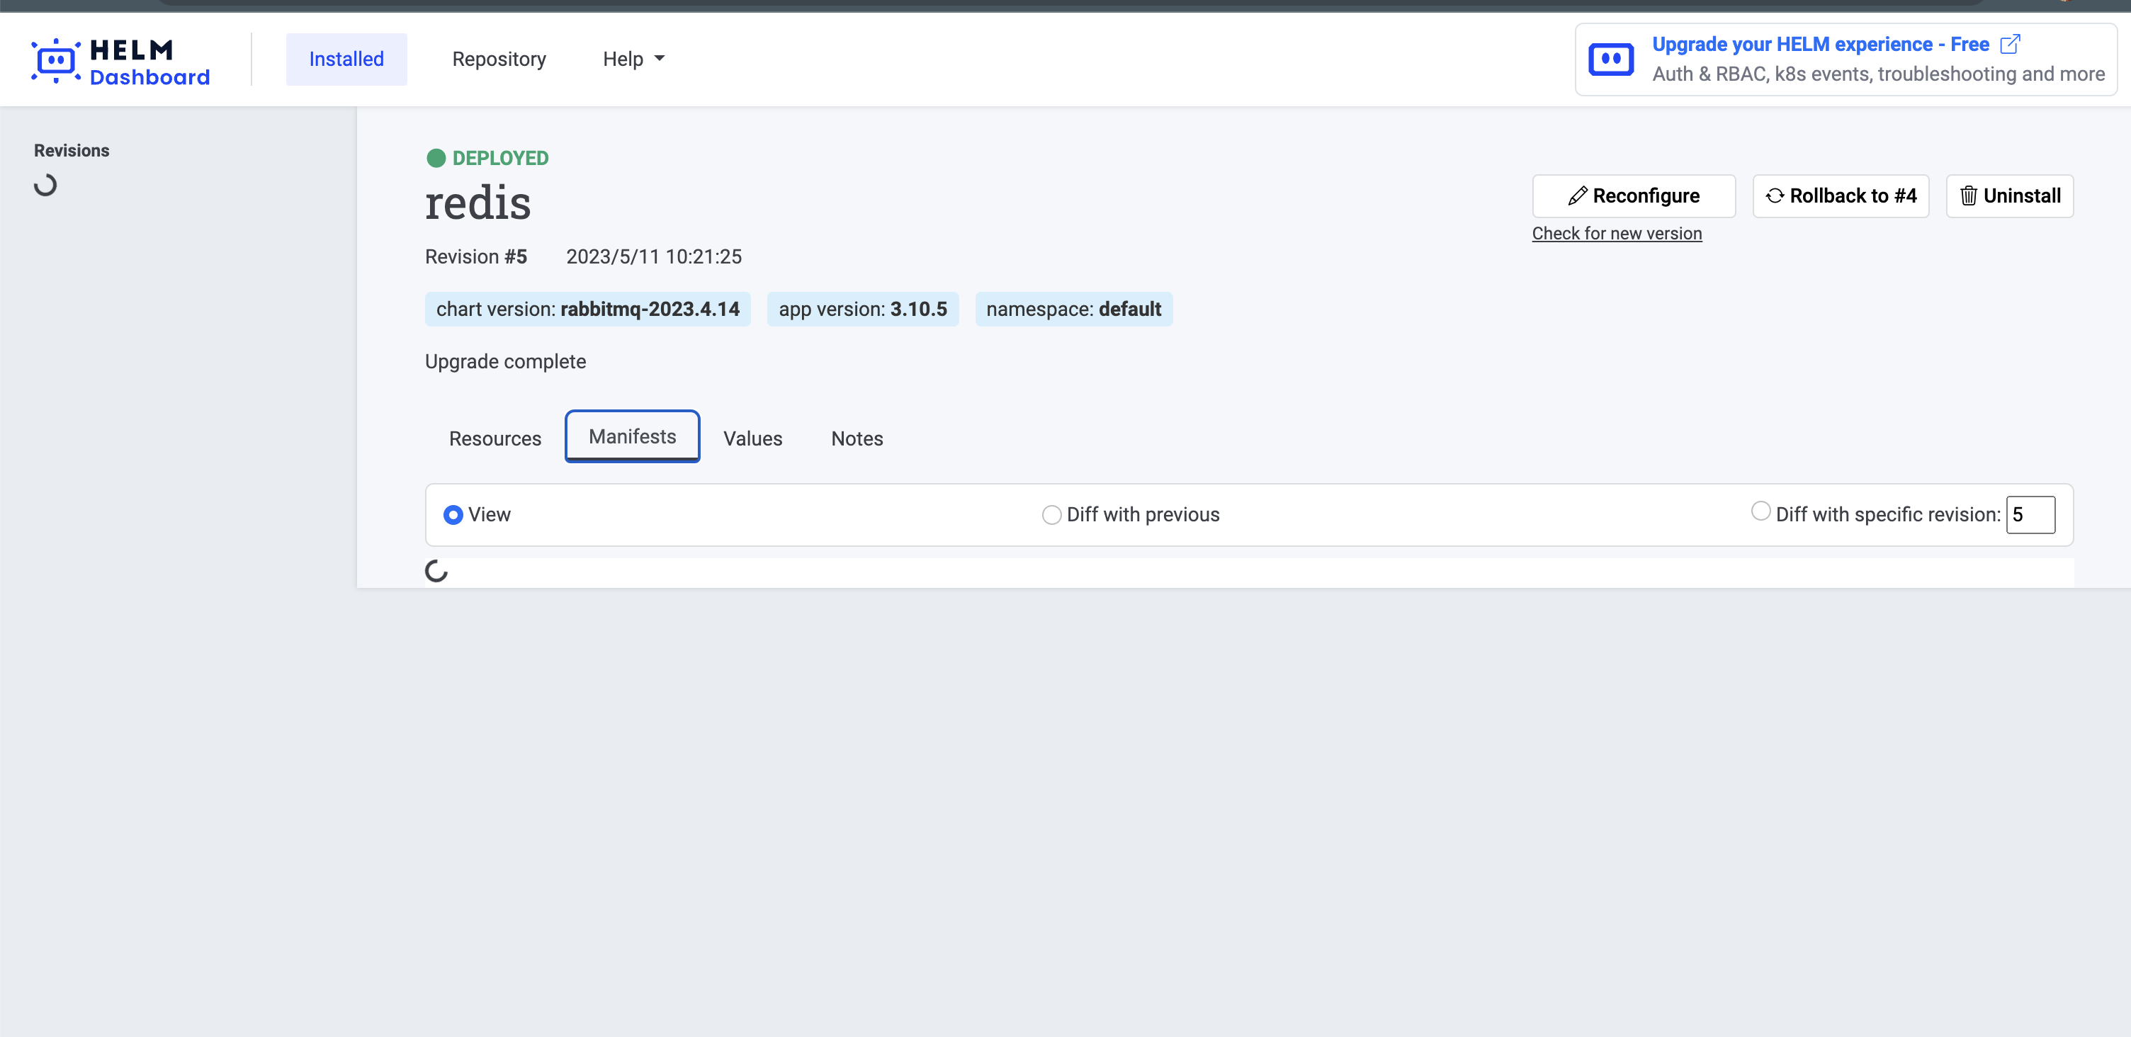This screenshot has height=1037, width=2131.
Task: Click the manifest loading progress spinner
Action: [x=437, y=569]
